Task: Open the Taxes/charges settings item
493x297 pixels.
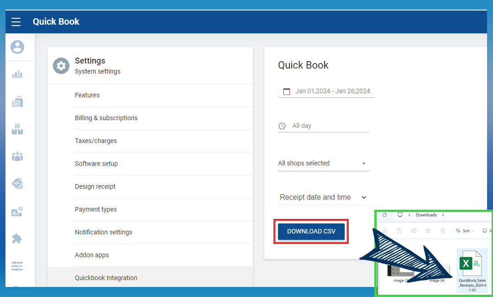Action: [x=96, y=141]
